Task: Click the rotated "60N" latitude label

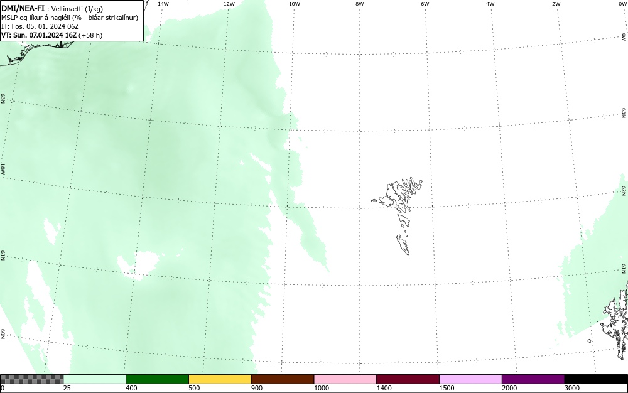Action: click(x=3, y=334)
